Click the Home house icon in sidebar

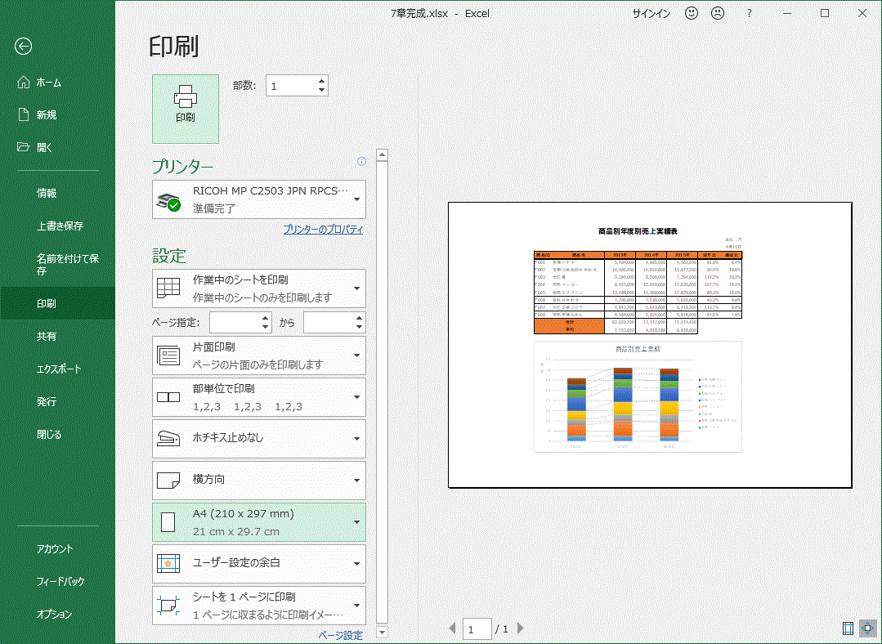(x=23, y=82)
